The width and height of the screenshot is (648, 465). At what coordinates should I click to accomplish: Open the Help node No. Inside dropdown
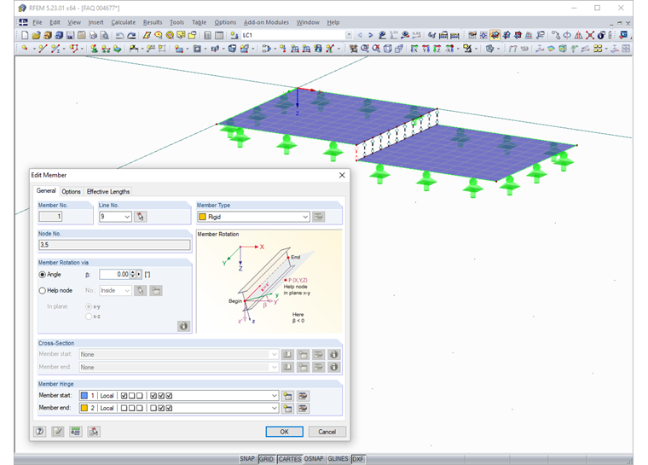click(127, 291)
